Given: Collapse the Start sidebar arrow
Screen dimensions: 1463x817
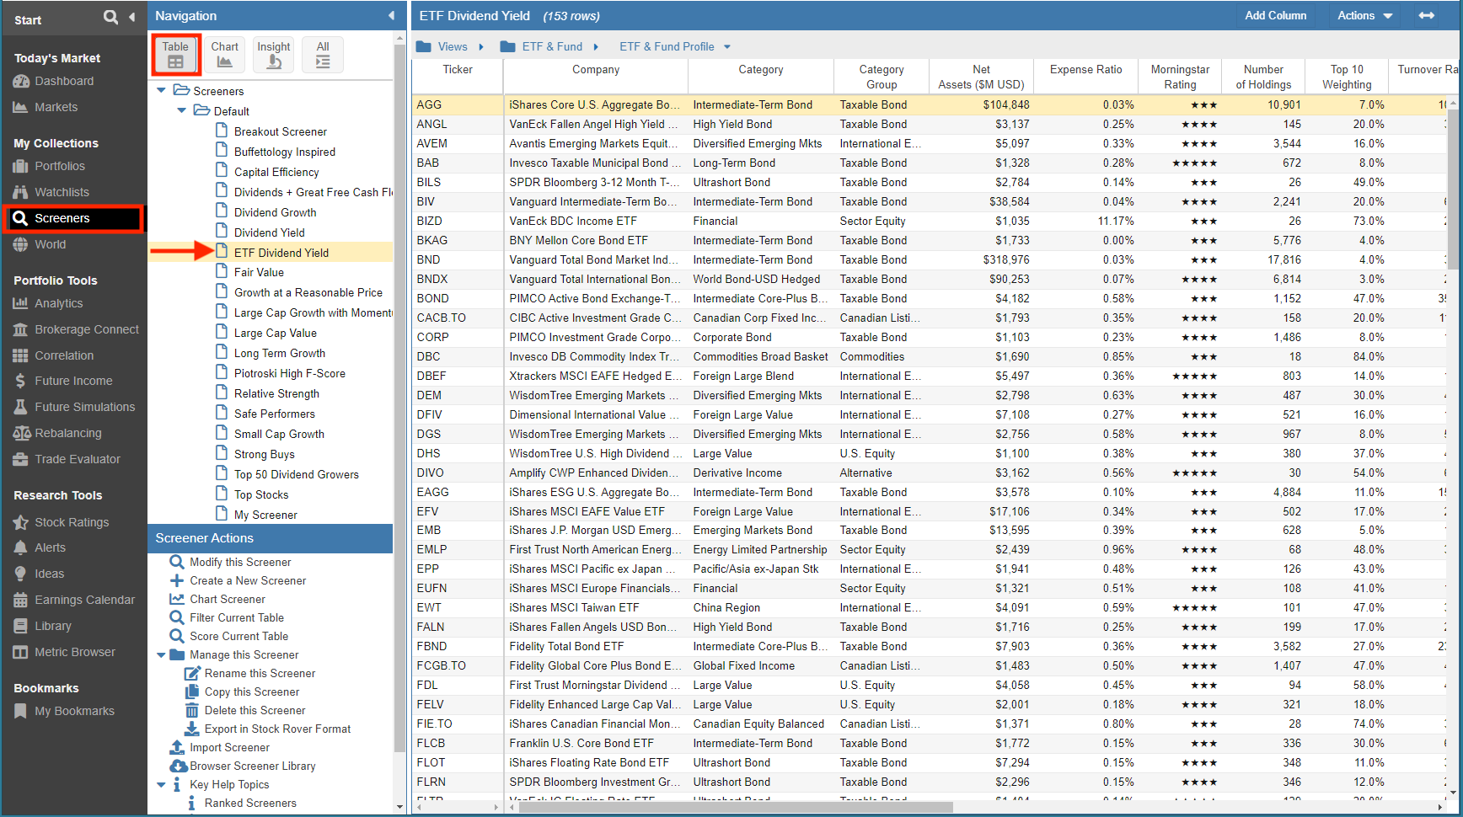Looking at the screenshot, I should point(132,17).
